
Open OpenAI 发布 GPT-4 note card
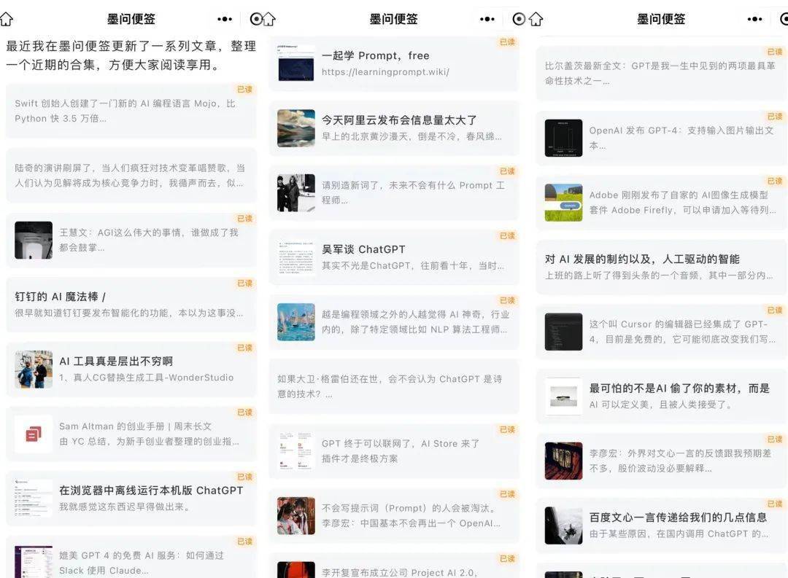click(662, 138)
